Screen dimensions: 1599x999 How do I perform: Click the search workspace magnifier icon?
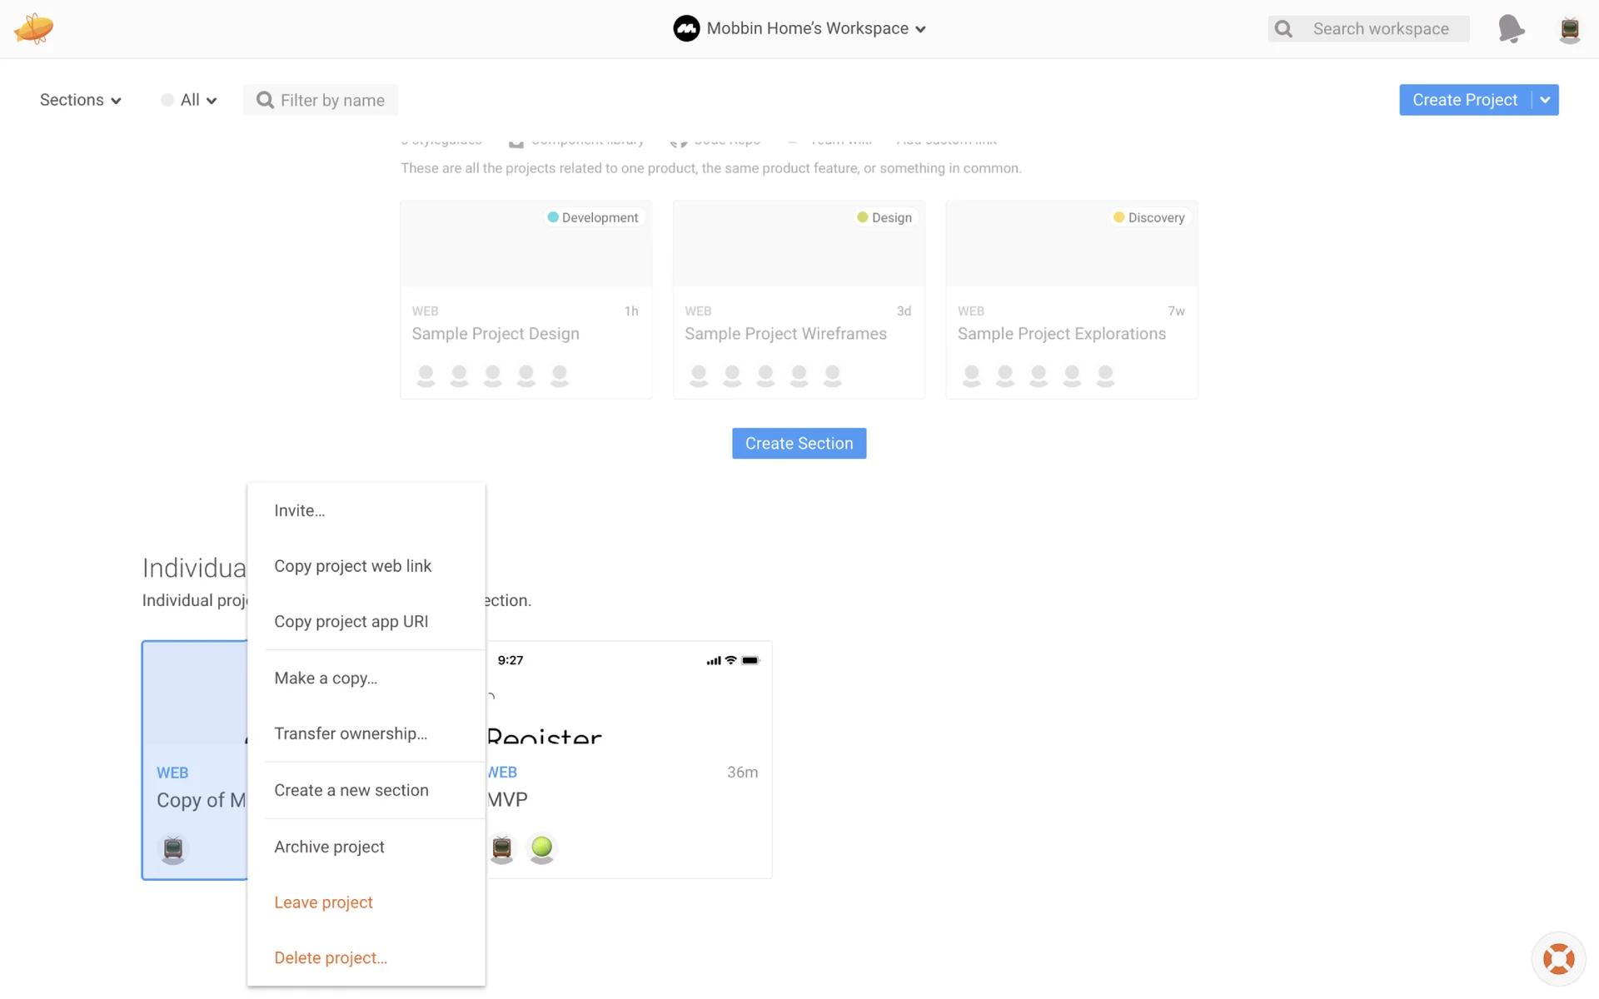[x=1283, y=29]
